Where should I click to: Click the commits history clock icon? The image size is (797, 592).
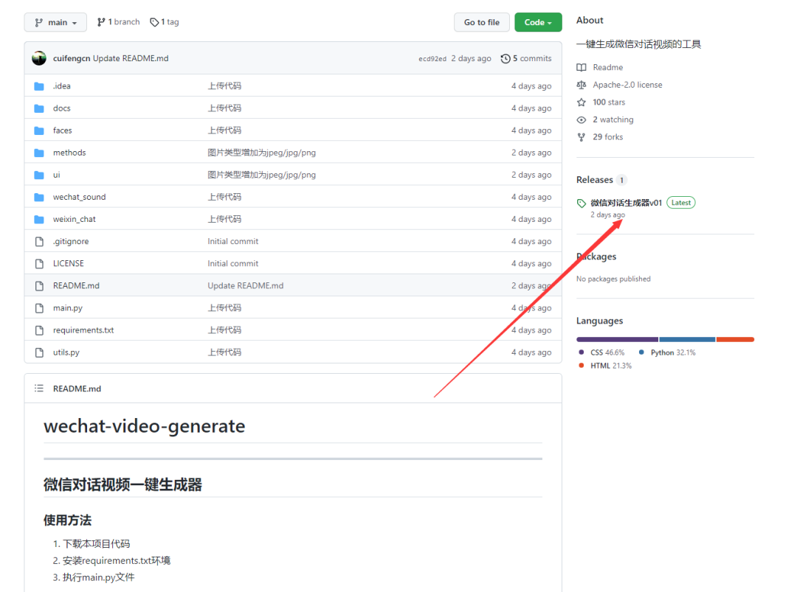(x=506, y=58)
